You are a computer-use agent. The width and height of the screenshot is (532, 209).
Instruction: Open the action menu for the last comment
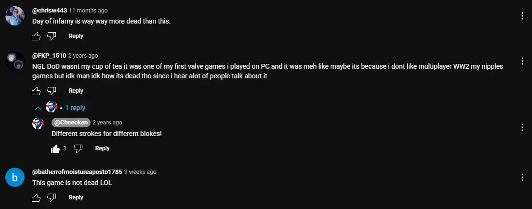point(522,177)
